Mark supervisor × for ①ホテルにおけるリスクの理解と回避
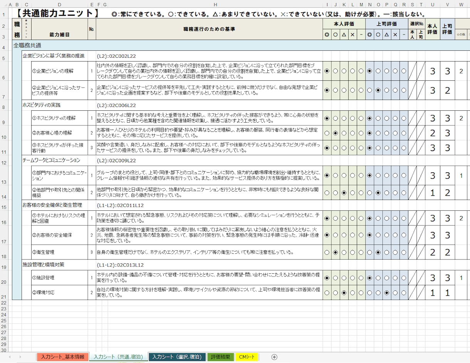This screenshot has height=363, width=470. [395, 218]
